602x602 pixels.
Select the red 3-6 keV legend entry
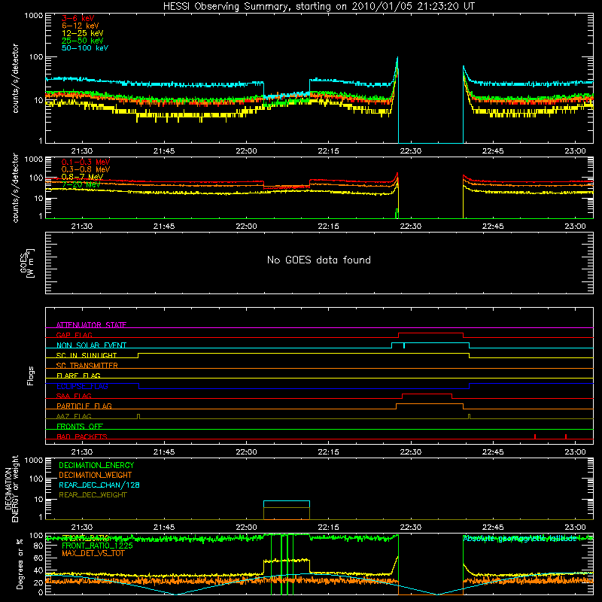[78, 18]
